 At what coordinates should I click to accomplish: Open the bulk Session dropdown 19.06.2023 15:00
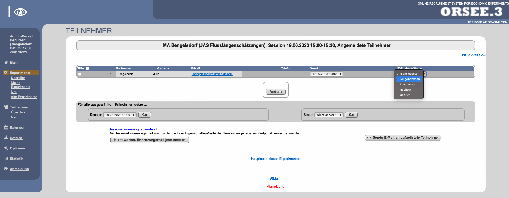(x=120, y=115)
